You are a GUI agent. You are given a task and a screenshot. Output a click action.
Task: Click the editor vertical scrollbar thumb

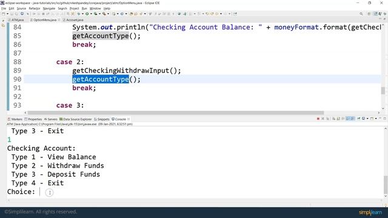pos(383,91)
